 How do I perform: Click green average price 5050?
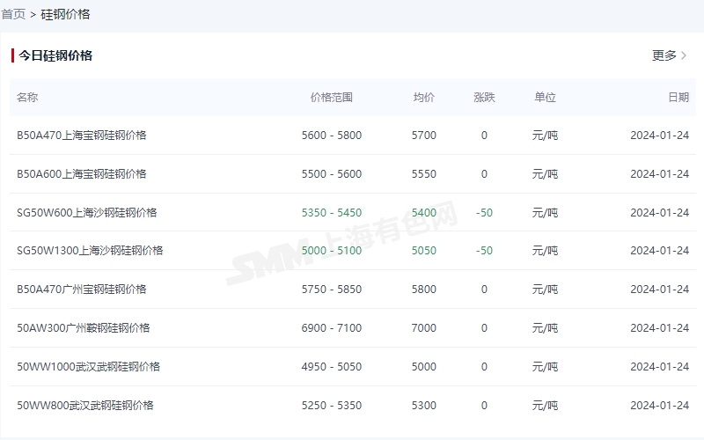424,251
